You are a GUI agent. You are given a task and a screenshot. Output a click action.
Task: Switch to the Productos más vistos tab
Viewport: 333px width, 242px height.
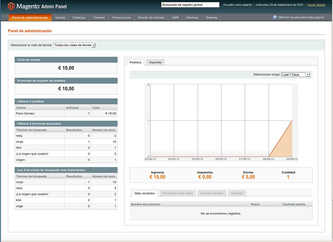(177, 193)
